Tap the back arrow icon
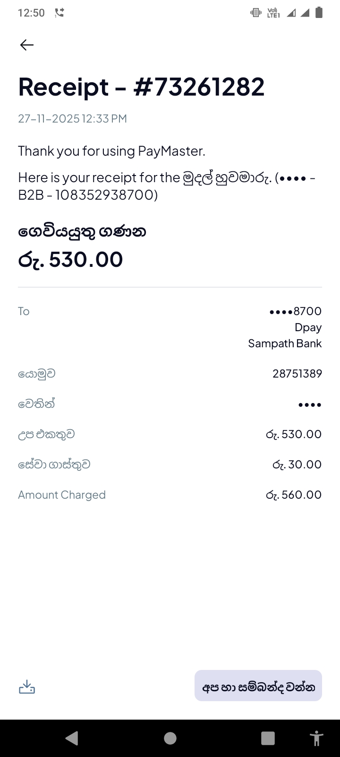 [27, 45]
